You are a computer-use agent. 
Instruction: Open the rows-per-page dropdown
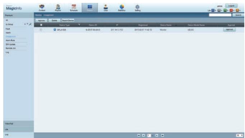click(x=240, y=135)
